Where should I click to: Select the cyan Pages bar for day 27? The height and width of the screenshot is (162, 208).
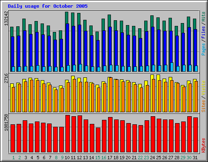pos(172,67)
